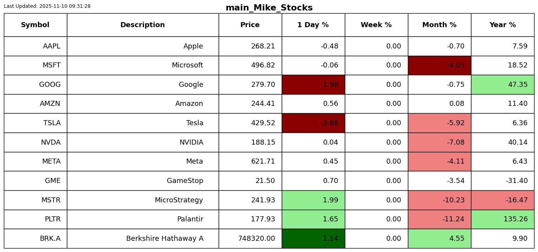
Task: Click the Symbol column header
Action: (x=35, y=25)
